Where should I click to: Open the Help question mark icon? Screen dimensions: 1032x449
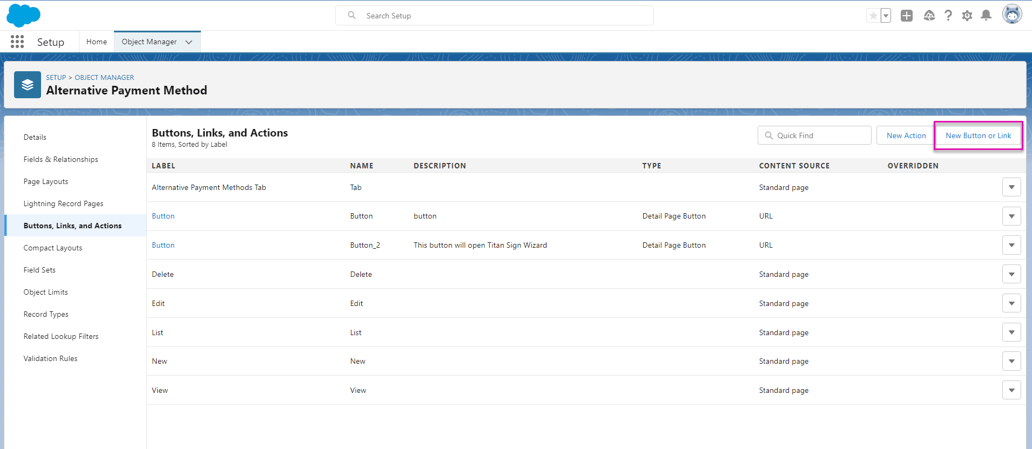coord(948,16)
